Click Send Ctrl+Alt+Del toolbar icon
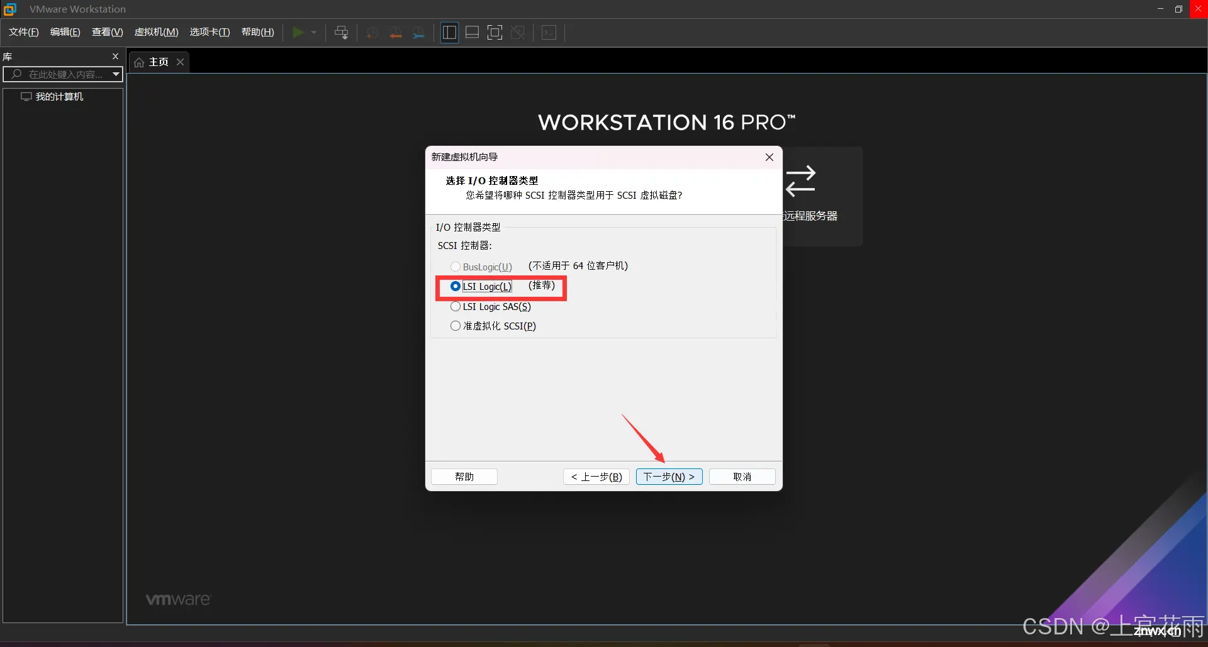This screenshot has width=1208, height=647. click(x=342, y=33)
